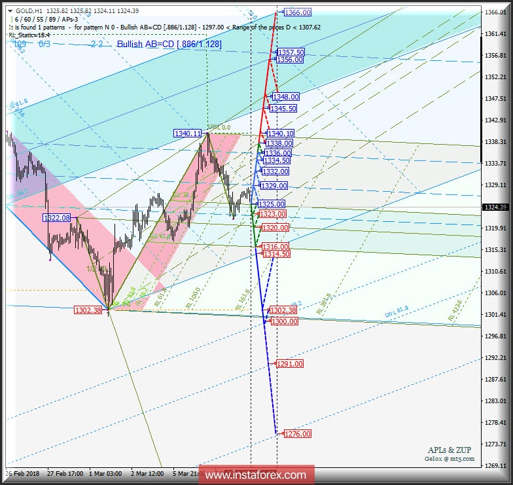Screen dimensions: 513x485
Task: Click the 2 Mar 12:00 time axis label
Action: pos(147,474)
